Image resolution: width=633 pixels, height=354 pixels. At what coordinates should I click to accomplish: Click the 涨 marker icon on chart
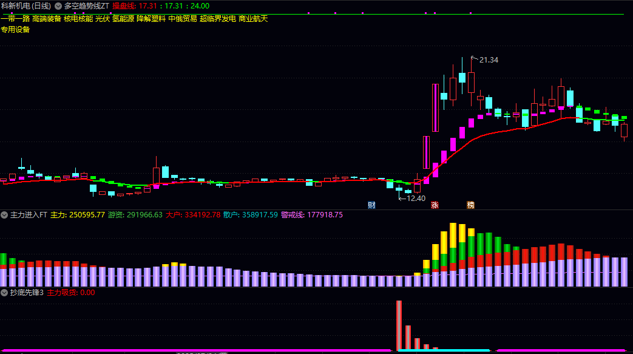pyautogui.click(x=435, y=205)
